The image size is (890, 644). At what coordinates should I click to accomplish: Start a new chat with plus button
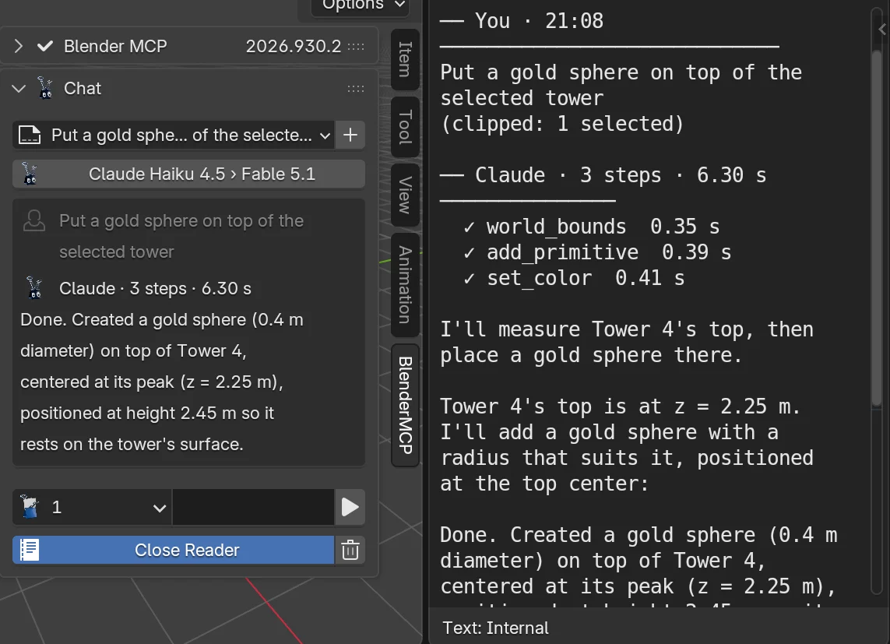[x=350, y=135]
